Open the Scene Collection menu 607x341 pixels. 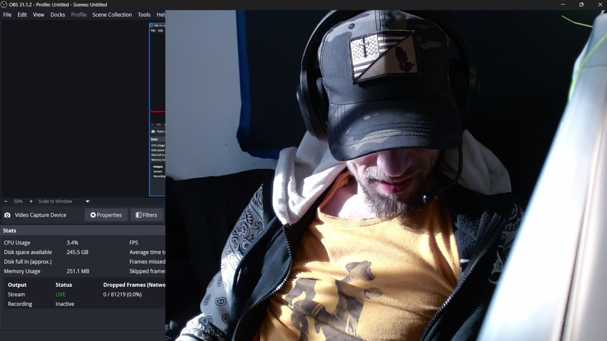click(112, 15)
